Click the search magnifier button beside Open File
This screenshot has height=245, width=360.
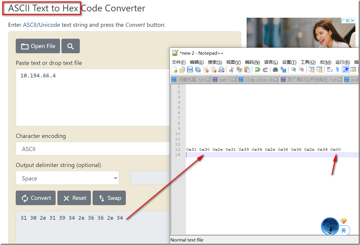(70, 46)
